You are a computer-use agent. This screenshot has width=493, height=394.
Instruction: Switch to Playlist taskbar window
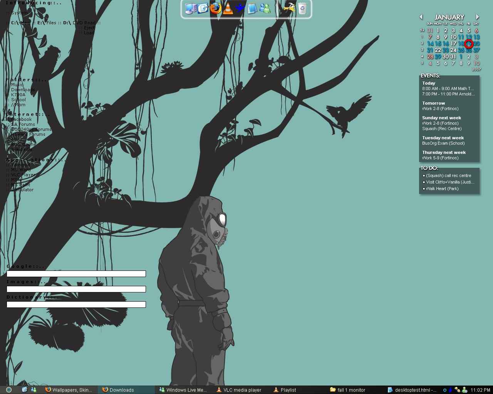pos(297,390)
